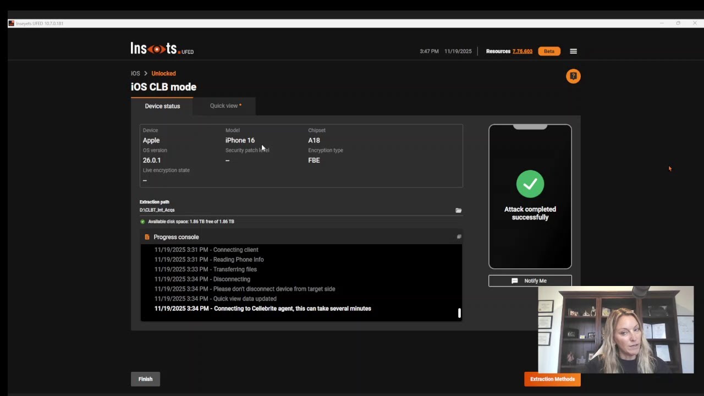704x396 pixels.
Task: Click the Notify Me button
Action: click(x=530, y=280)
